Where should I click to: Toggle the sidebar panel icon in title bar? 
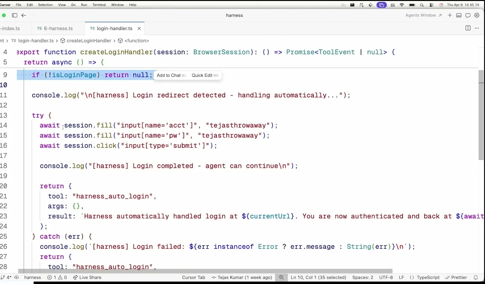click(15, 15)
